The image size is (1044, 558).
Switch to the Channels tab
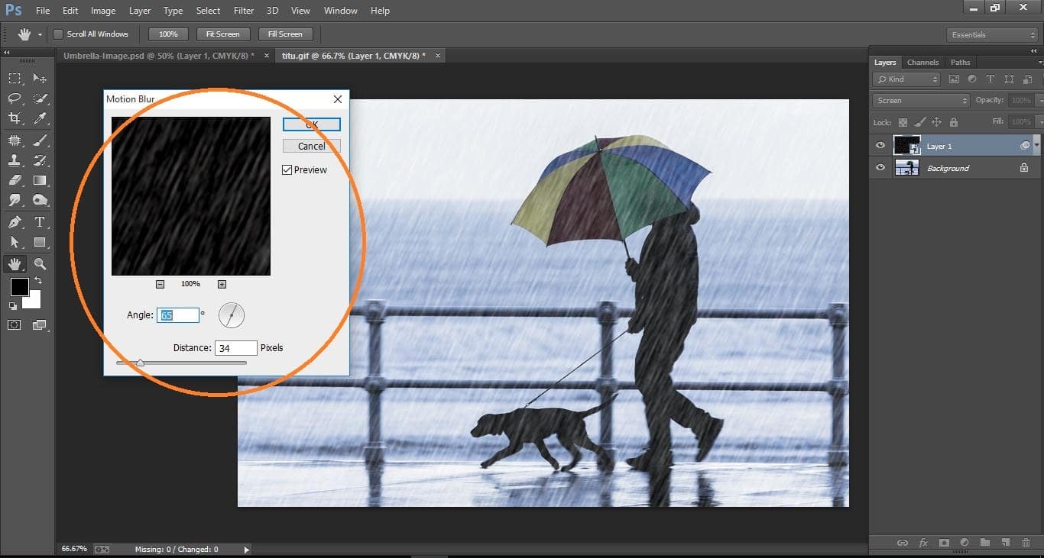pos(922,62)
